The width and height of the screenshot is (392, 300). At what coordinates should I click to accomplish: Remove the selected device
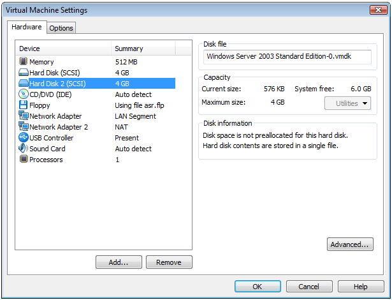169,262
